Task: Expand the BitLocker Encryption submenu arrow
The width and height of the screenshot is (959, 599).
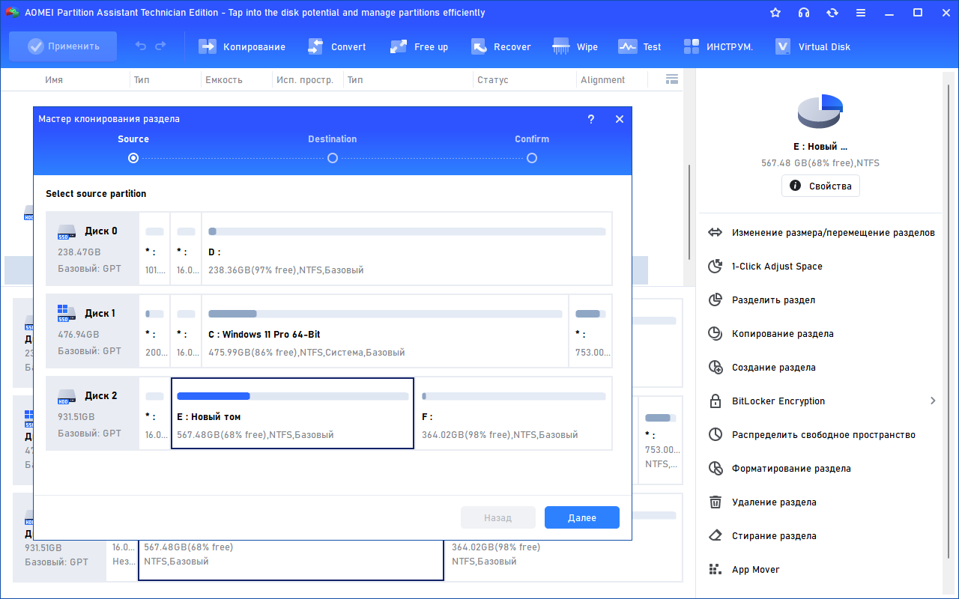Action: [933, 401]
